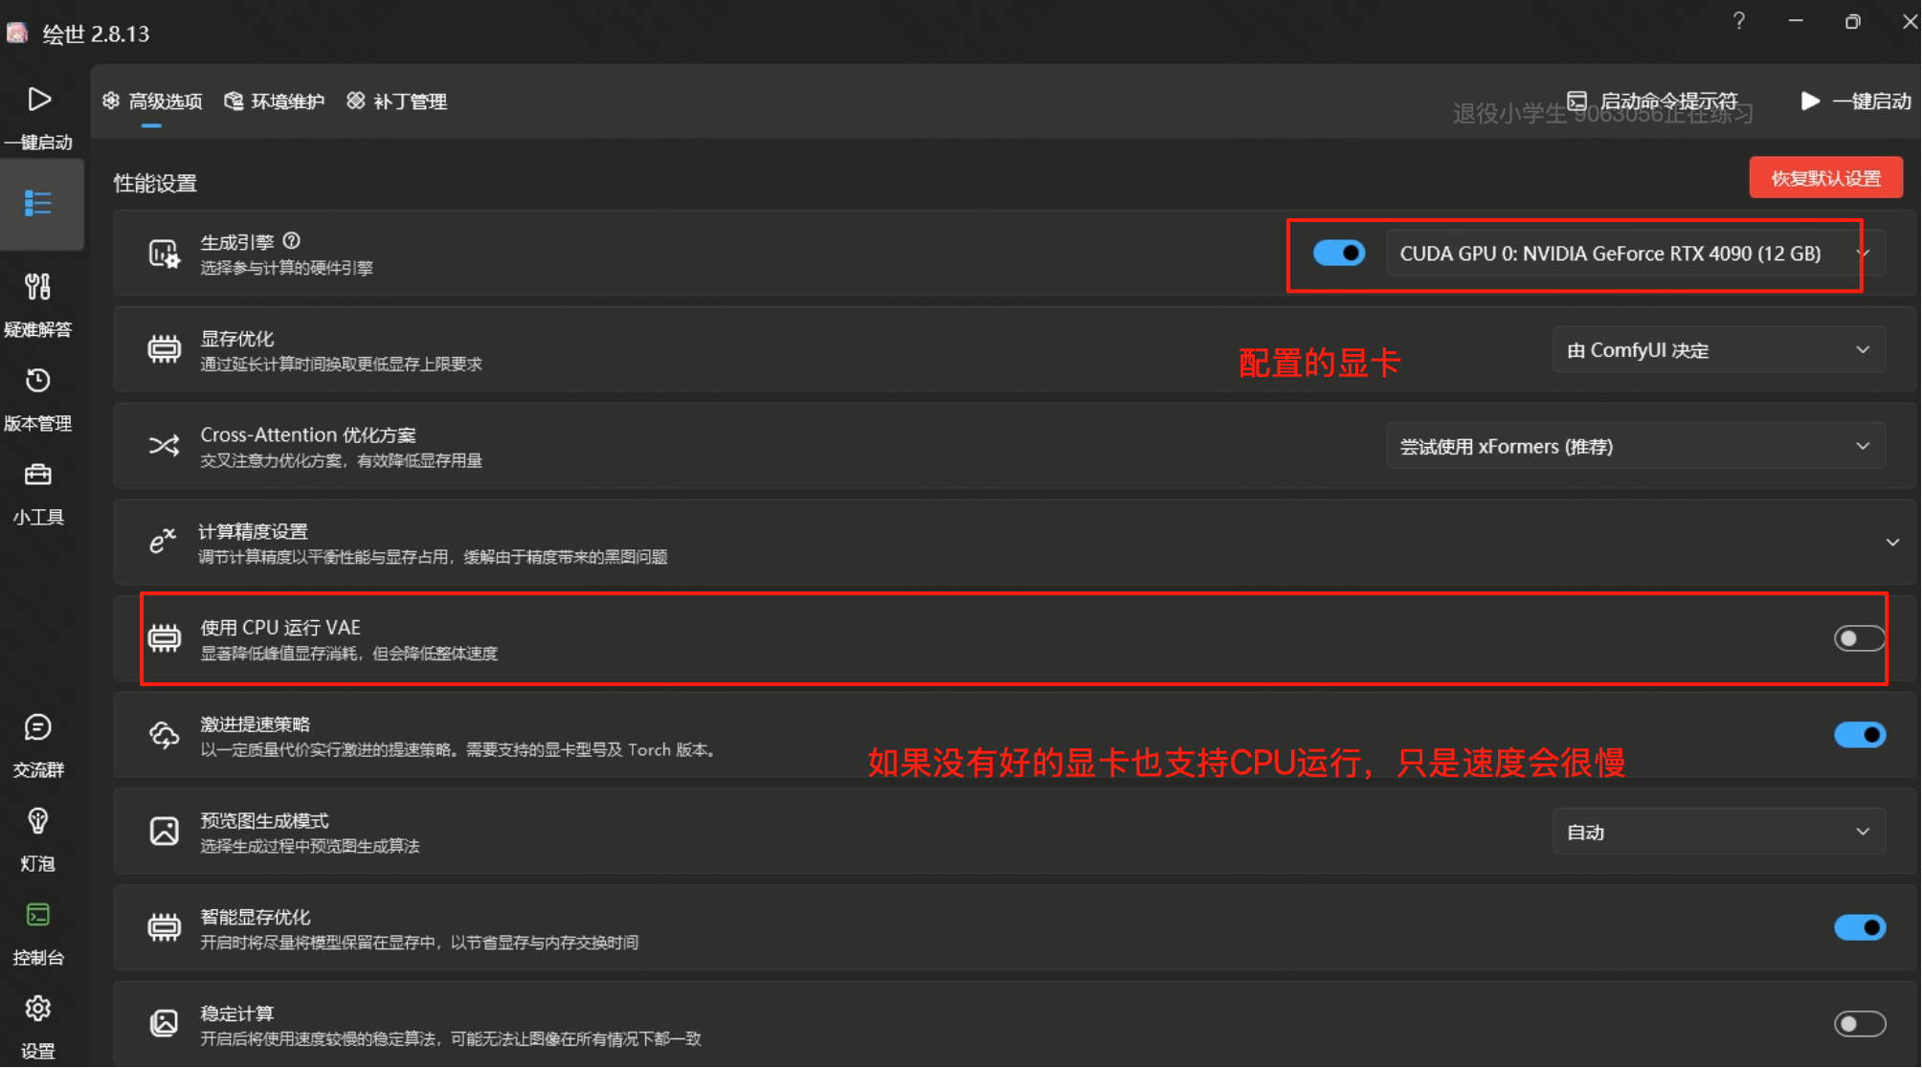
Task: Click the red 恢复默认设置 button
Action: [1824, 178]
